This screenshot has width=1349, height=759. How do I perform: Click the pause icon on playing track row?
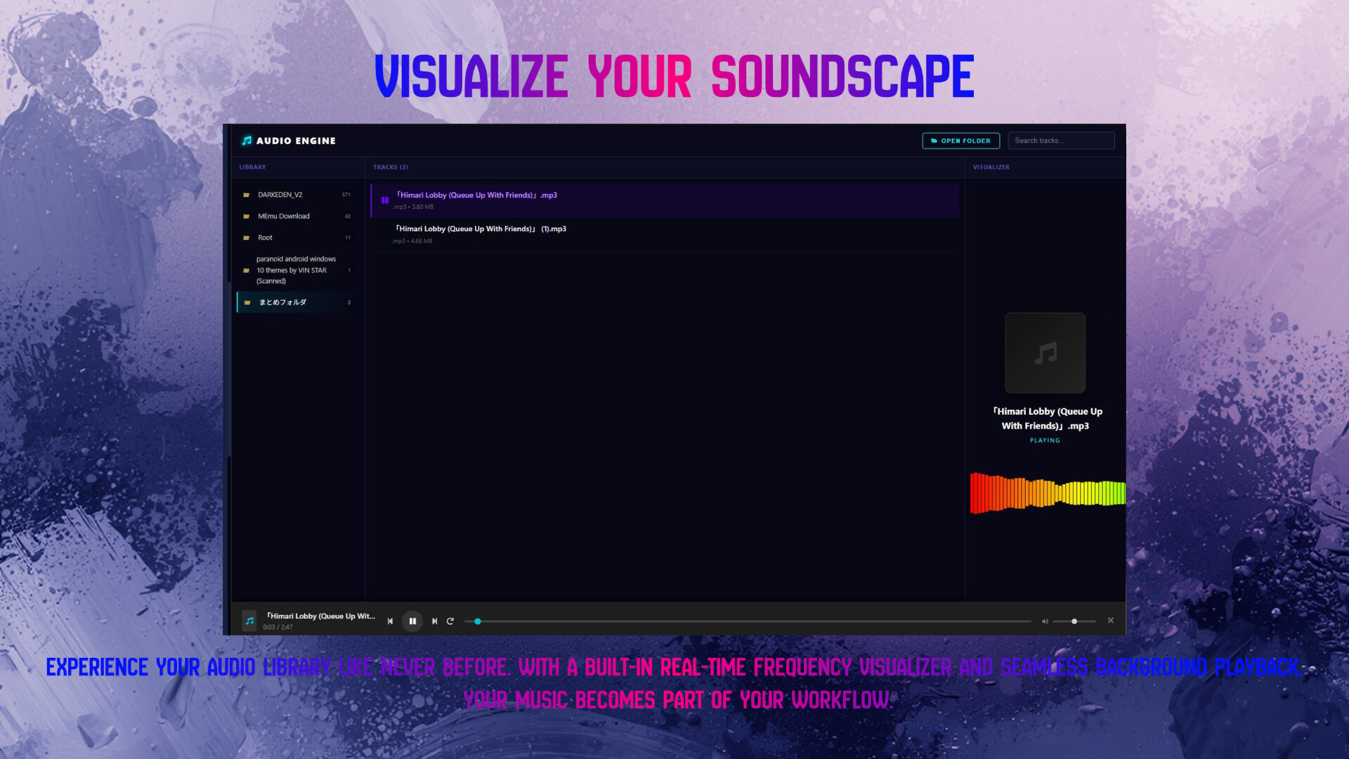385,200
